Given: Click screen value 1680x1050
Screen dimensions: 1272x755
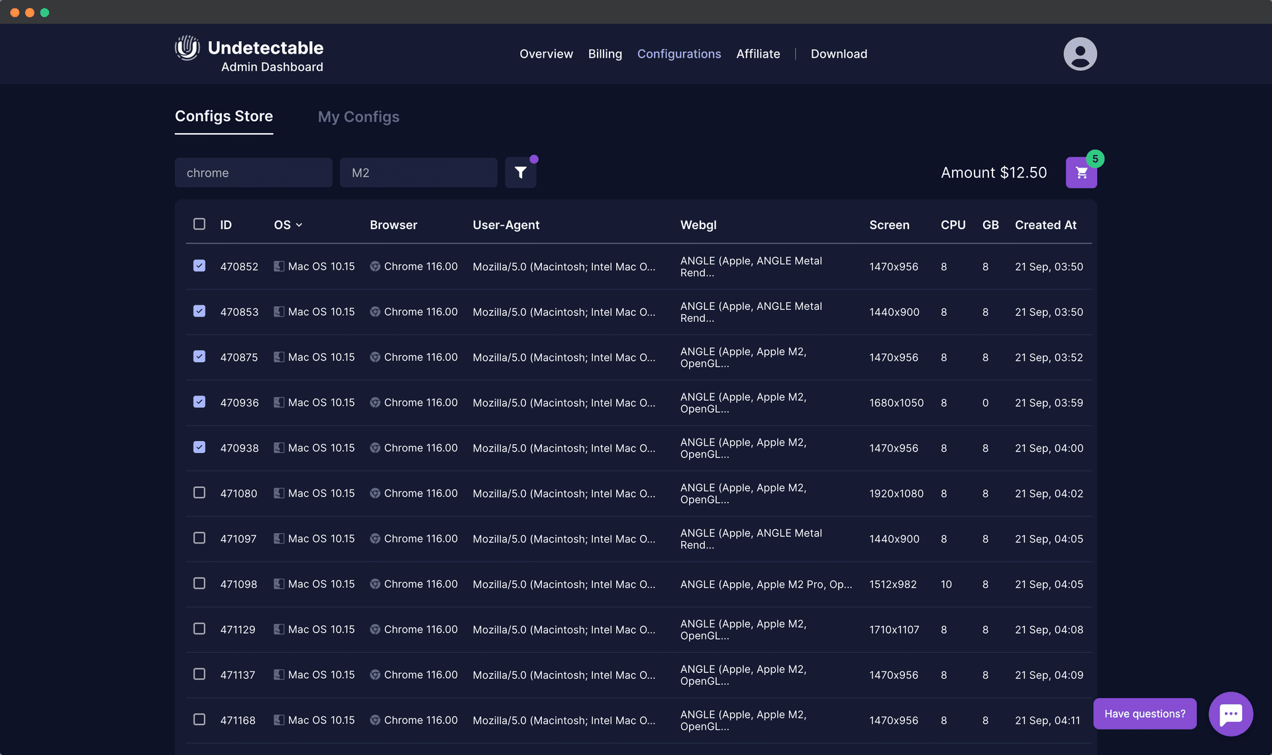Looking at the screenshot, I should pyautogui.click(x=896, y=403).
